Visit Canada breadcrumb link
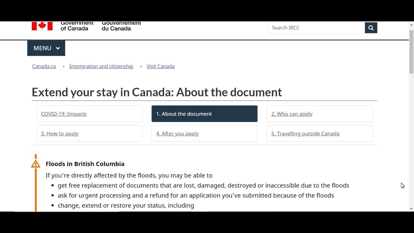Viewport: 414px width, 233px height. tap(160, 66)
